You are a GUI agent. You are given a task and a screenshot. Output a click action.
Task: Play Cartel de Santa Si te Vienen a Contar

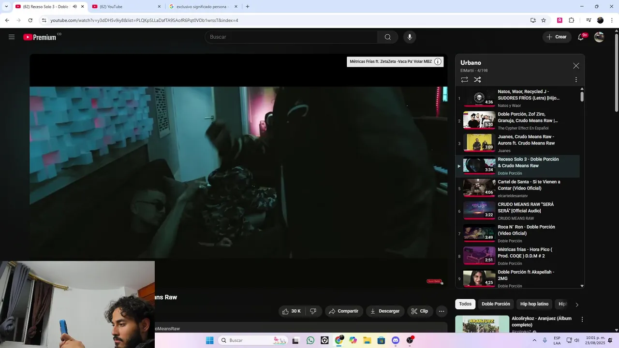(x=518, y=188)
